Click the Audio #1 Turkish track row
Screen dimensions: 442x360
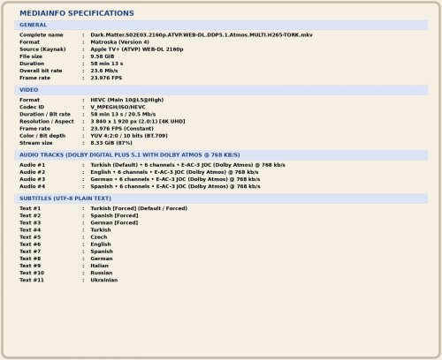[x=152, y=165]
